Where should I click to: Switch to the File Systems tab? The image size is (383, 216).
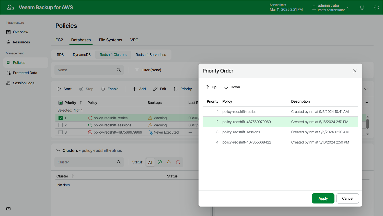[x=110, y=40]
